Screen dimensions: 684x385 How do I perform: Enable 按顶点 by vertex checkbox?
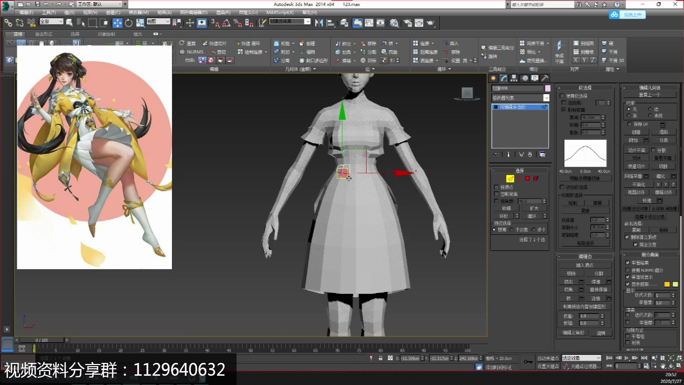pyautogui.click(x=497, y=187)
